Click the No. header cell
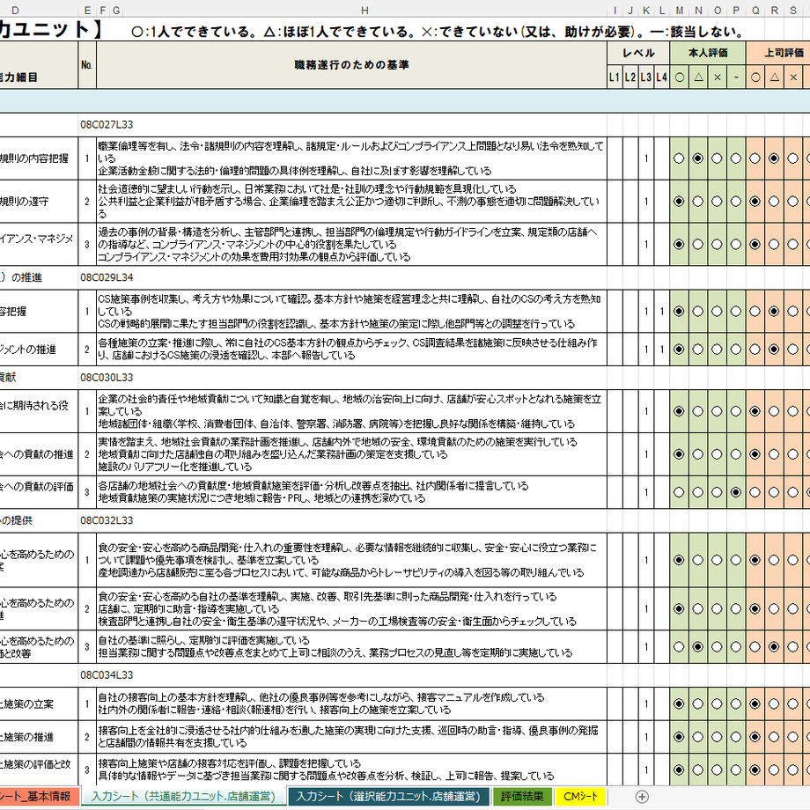The image size is (810, 810). [x=87, y=65]
